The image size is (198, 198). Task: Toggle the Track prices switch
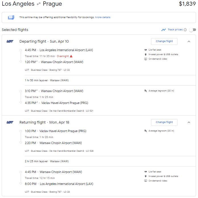click(x=192, y=30)
